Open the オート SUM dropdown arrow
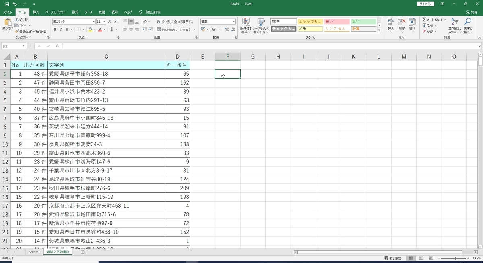Viewport: 483px width, 263px height. pos(445,20)
